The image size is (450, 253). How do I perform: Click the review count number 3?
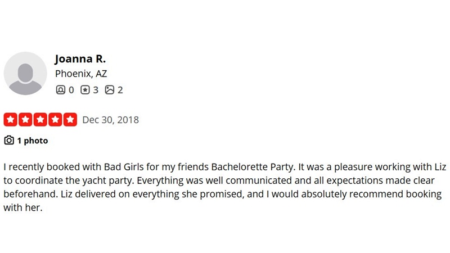[x=96, y=89]
